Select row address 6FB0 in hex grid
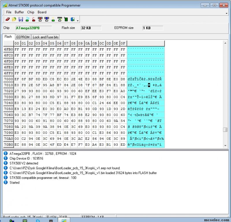Screen dimensions: 231x222 9,49
